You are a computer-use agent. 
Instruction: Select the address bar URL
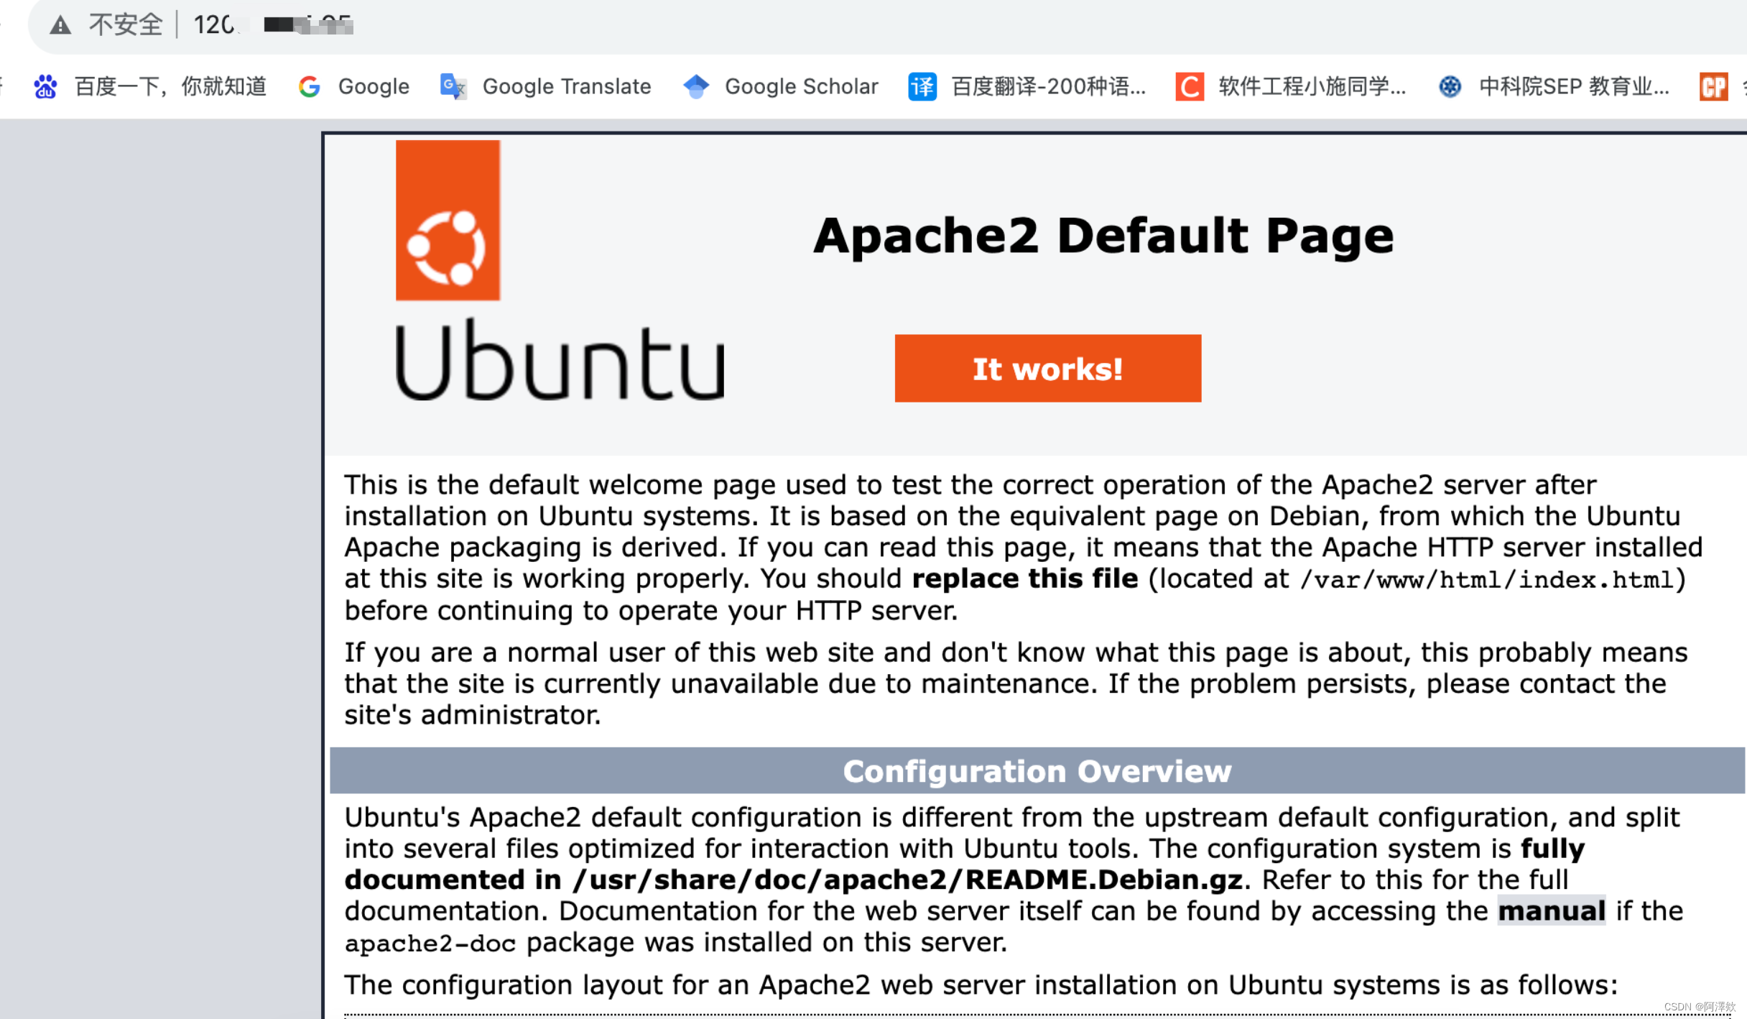pyautogui.click(x=273, y=24)
